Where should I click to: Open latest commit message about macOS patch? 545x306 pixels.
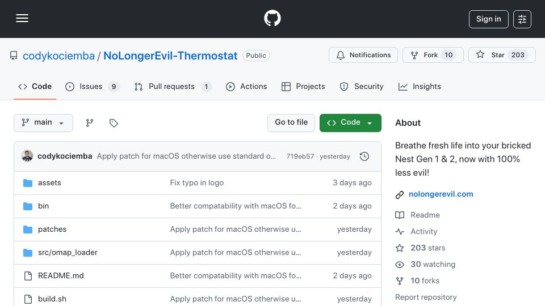(x=186, y=156)
